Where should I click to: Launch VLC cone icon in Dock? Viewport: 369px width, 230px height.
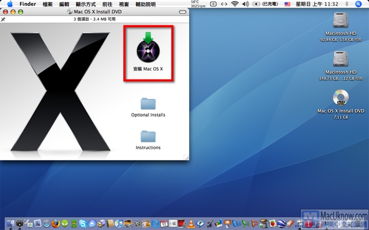pyautogui.click(x=191, y=224)
